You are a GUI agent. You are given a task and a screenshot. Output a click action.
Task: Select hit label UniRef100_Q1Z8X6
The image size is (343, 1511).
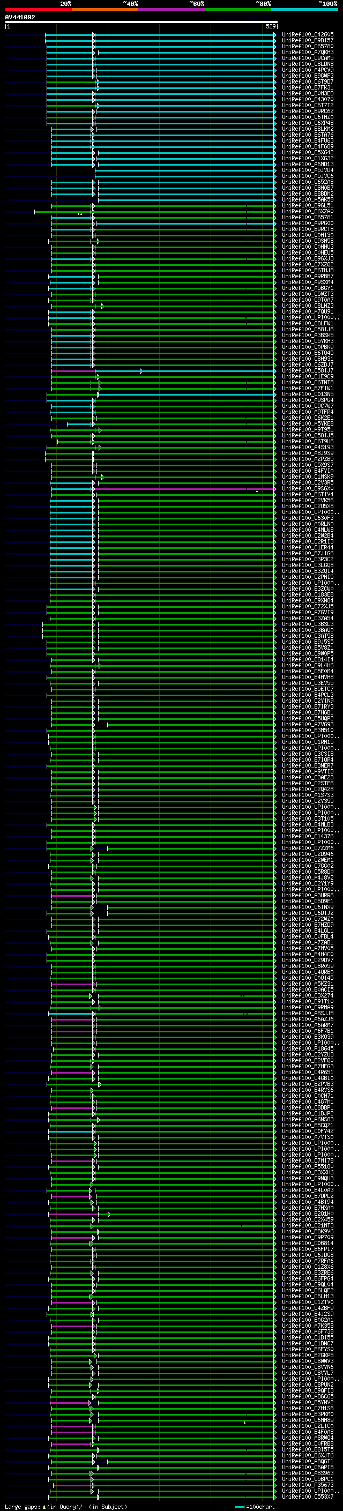[x=308, y=1267]
